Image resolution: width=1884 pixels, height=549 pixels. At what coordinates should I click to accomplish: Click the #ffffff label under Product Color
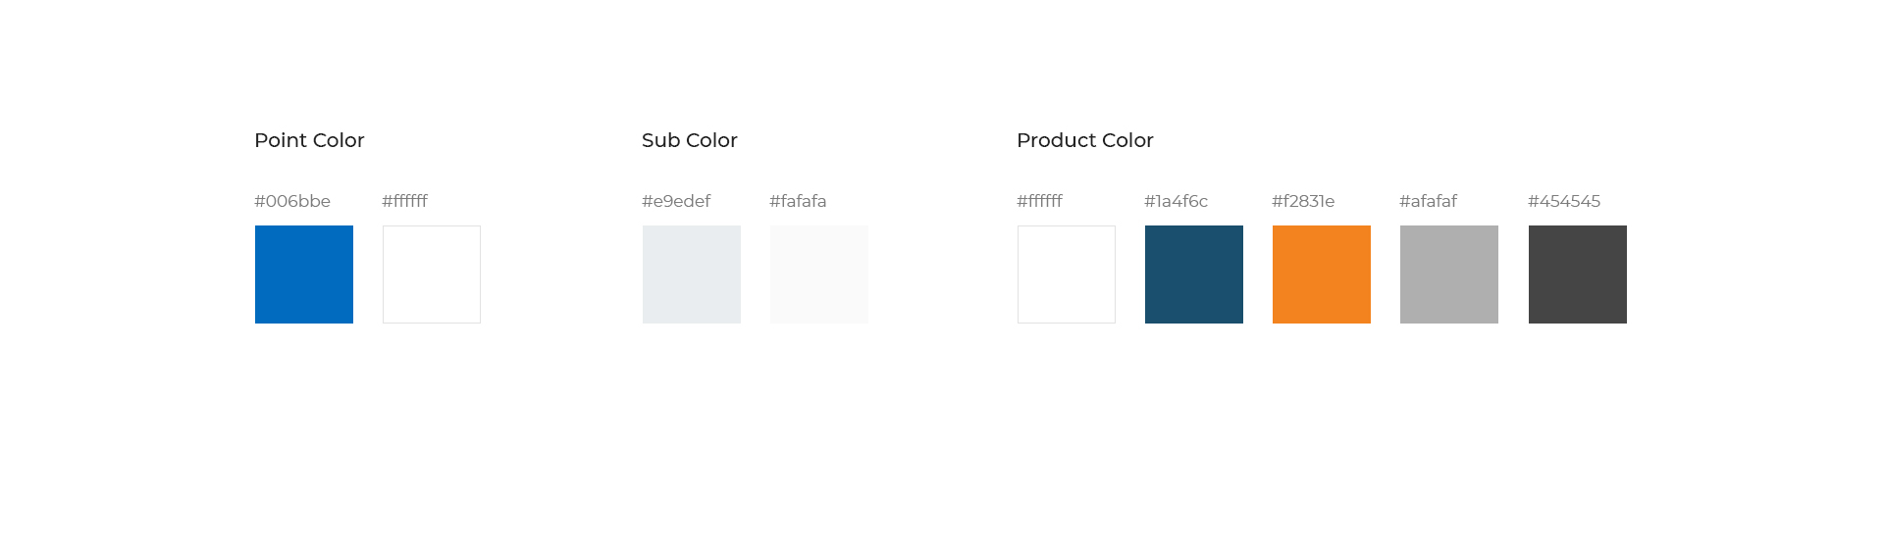(1040, 201)
